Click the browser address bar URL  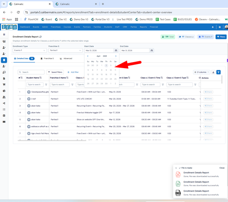101,12
